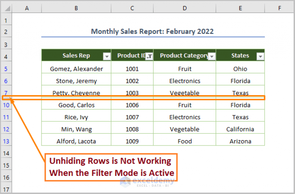Select cell Min, Wang

coord(76,127)
